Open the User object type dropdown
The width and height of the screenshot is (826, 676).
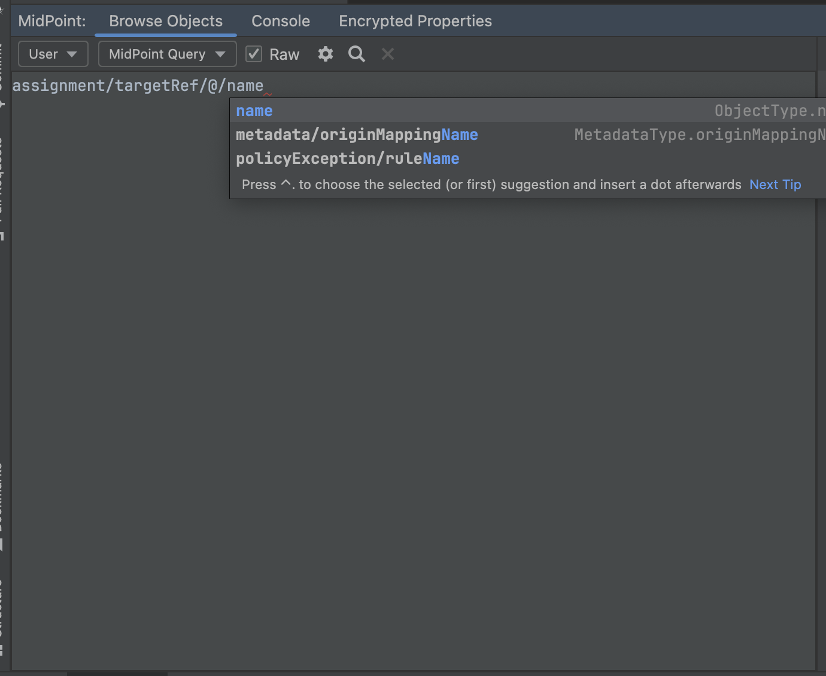53,54
